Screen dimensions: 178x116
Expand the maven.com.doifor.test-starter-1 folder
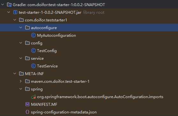(x=21, y=81)
